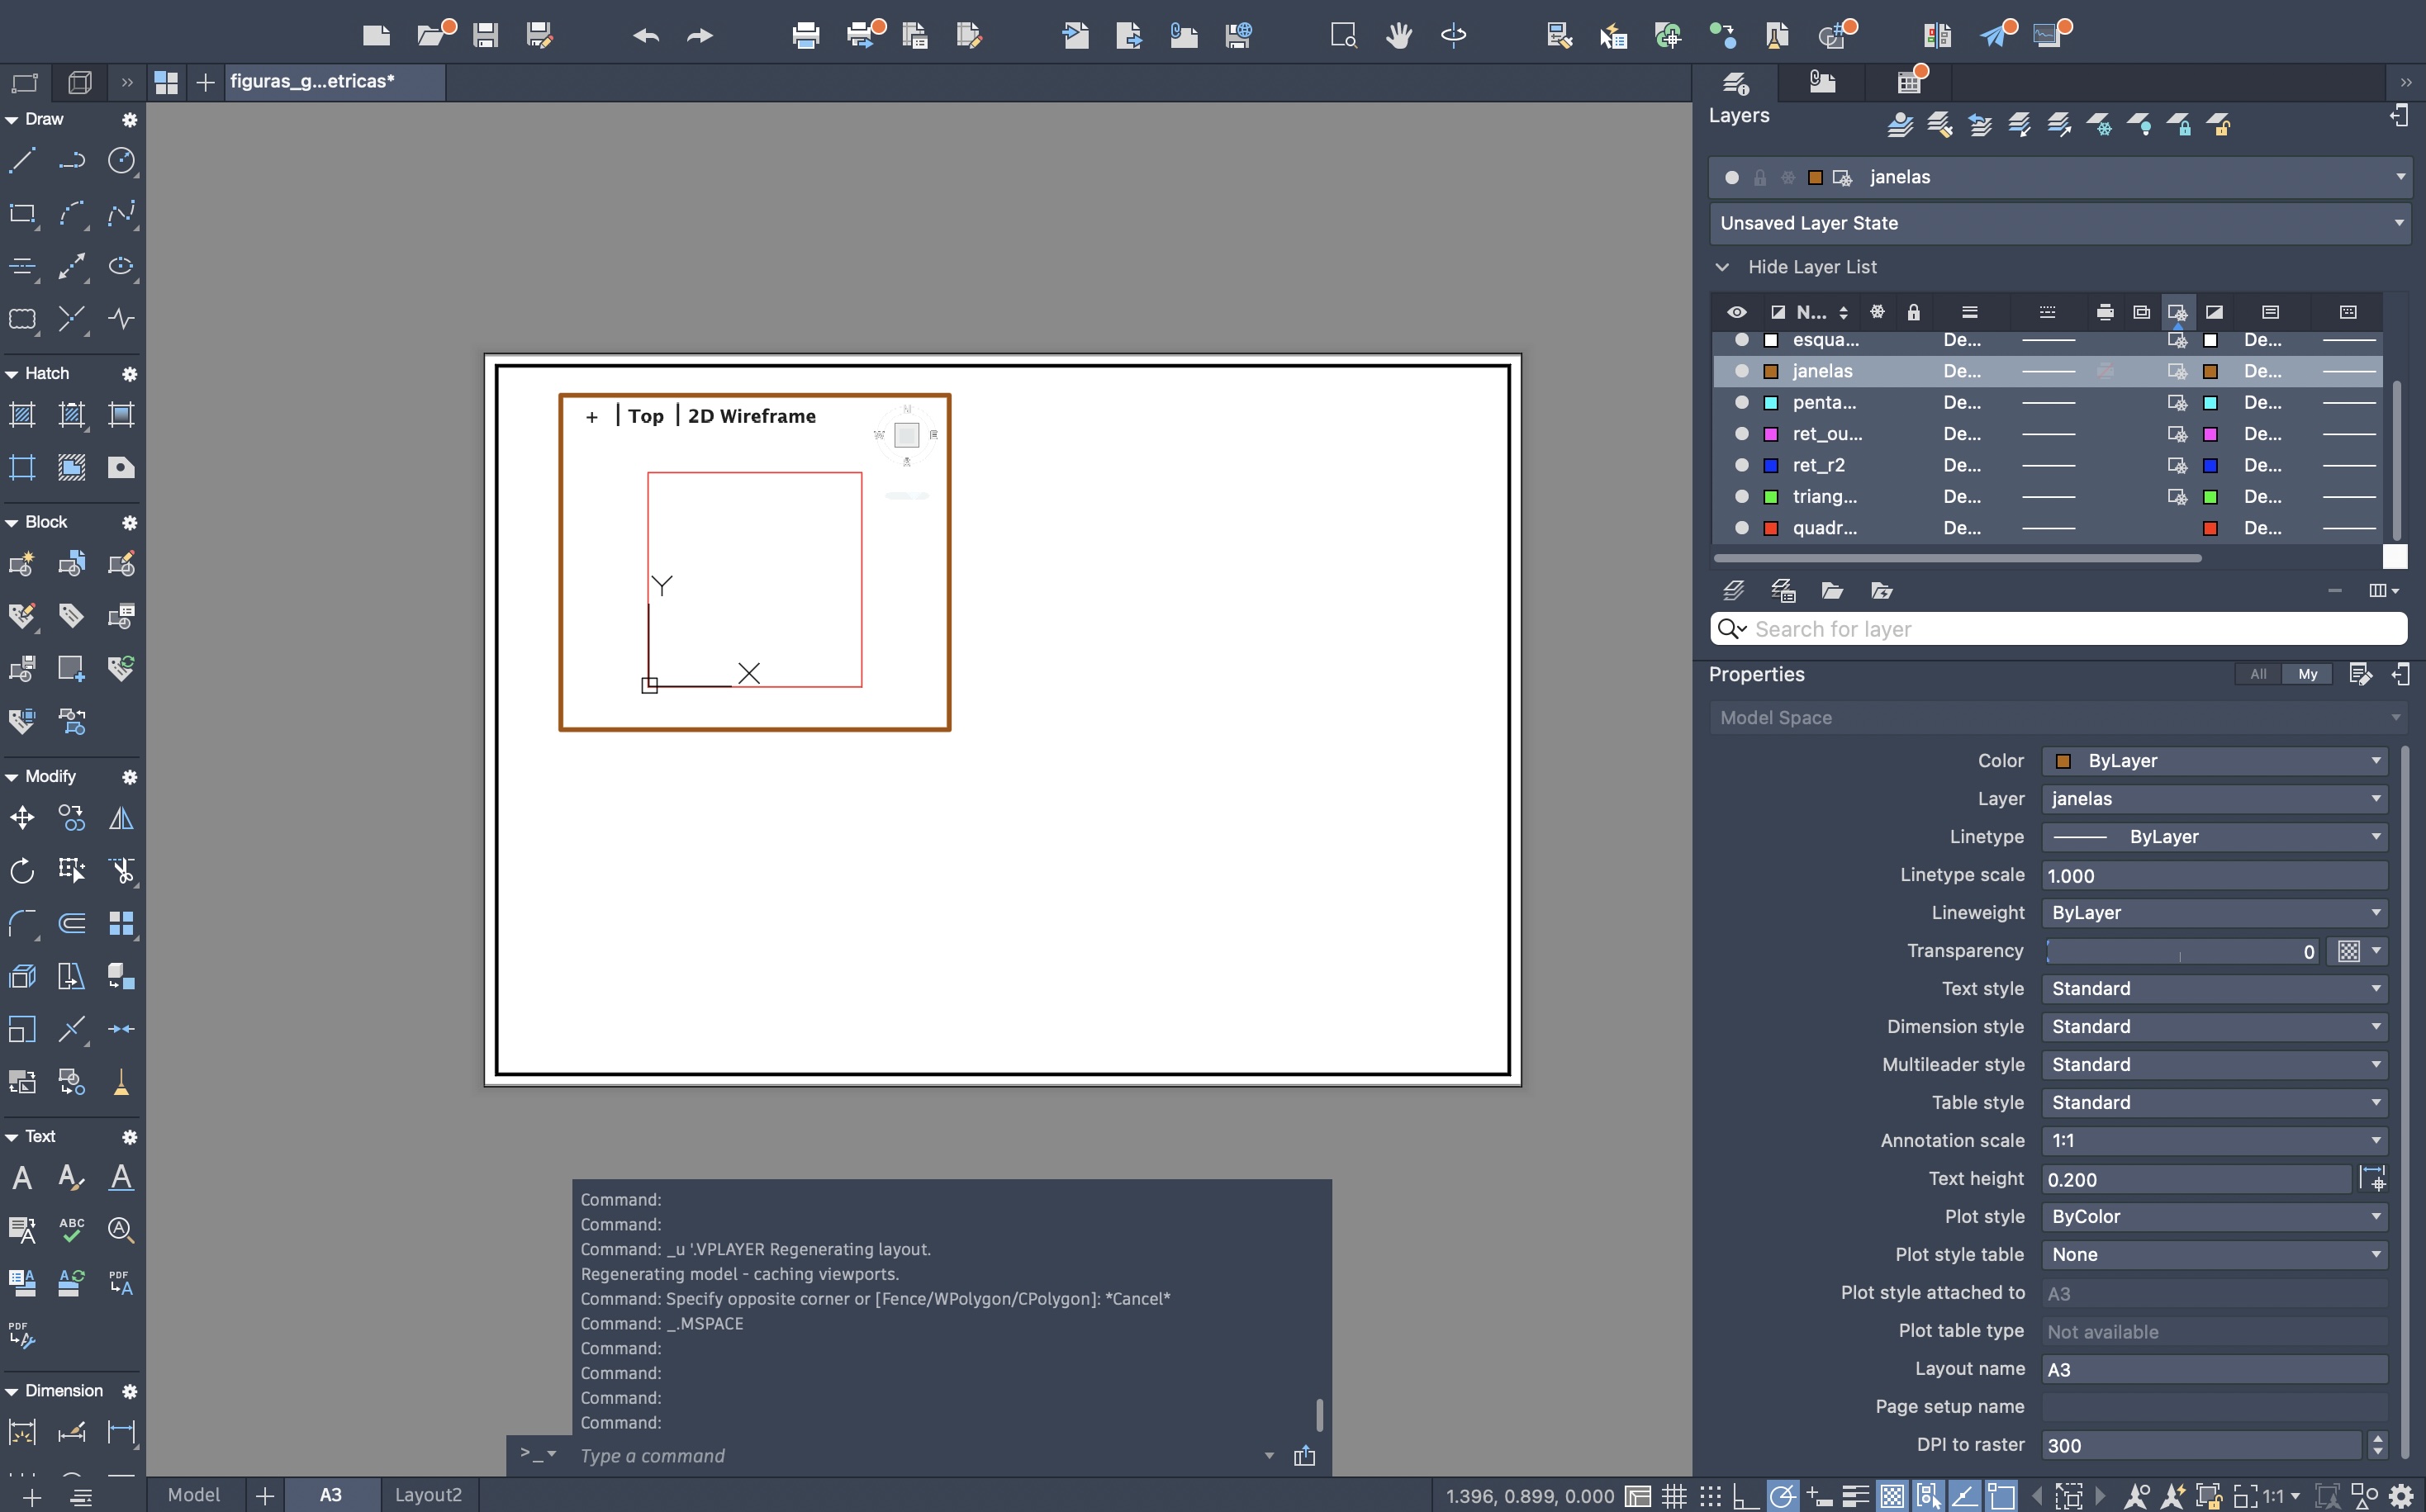
Task: Click the Pan hand icon in toolbar
Action: tap(1398, 36)
